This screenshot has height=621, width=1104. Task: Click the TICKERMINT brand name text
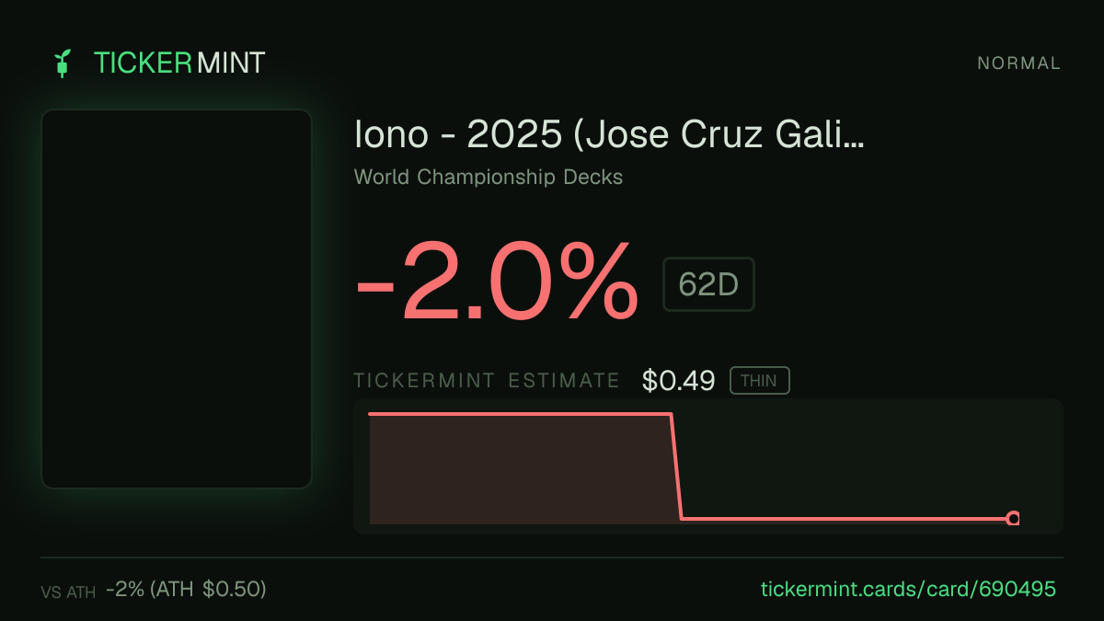pyautogui.click(x=179, y=63)
